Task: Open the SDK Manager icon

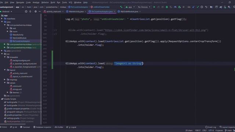Action: coord(229,7)
